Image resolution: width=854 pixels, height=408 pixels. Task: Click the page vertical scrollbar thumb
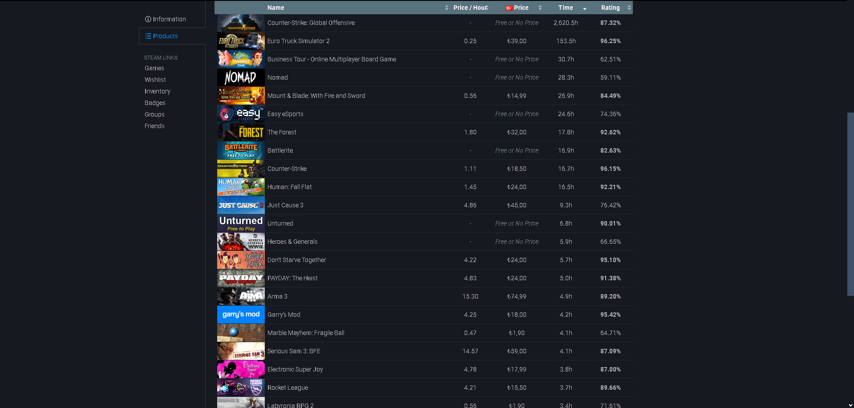(x=850, y=204)
